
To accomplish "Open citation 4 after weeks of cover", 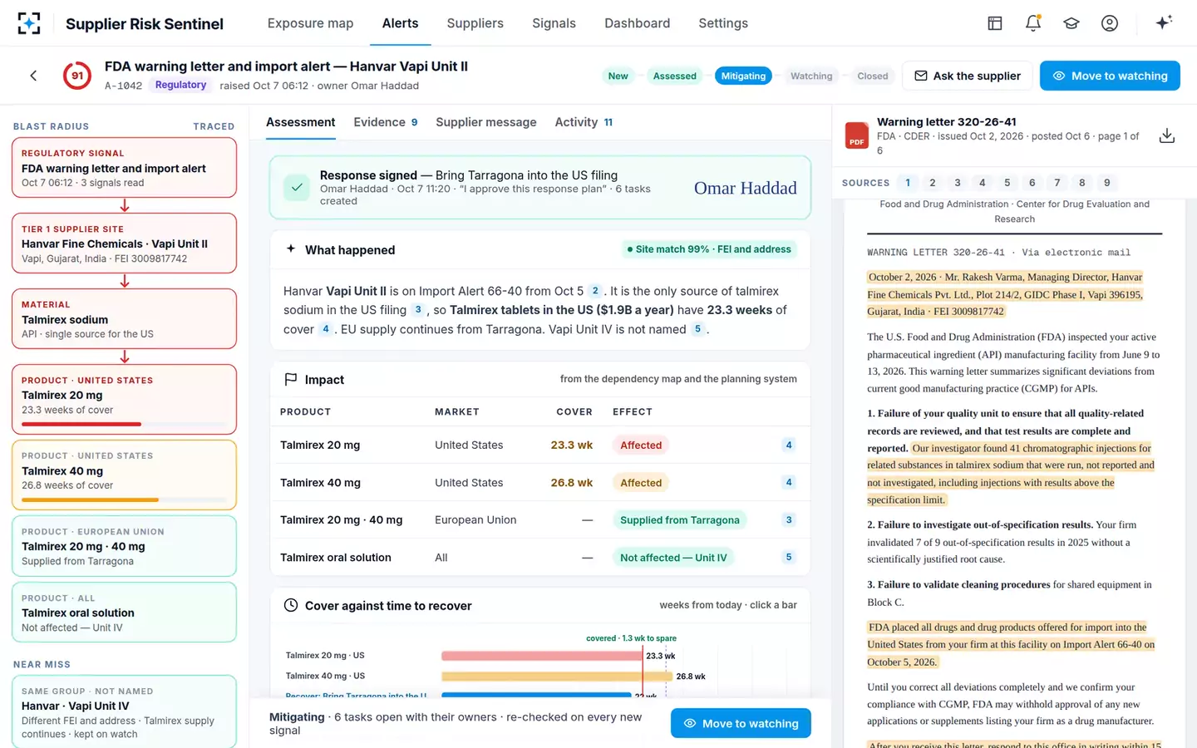I will (326, 329).
